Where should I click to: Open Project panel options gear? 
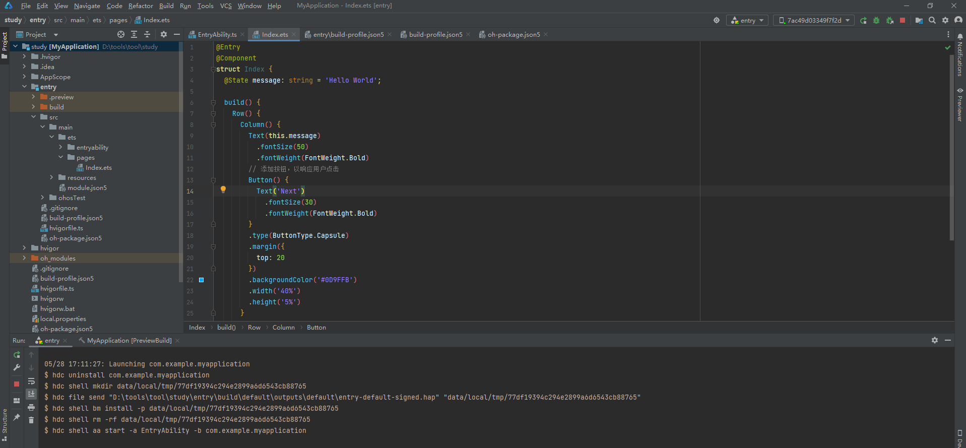(164, 34)
